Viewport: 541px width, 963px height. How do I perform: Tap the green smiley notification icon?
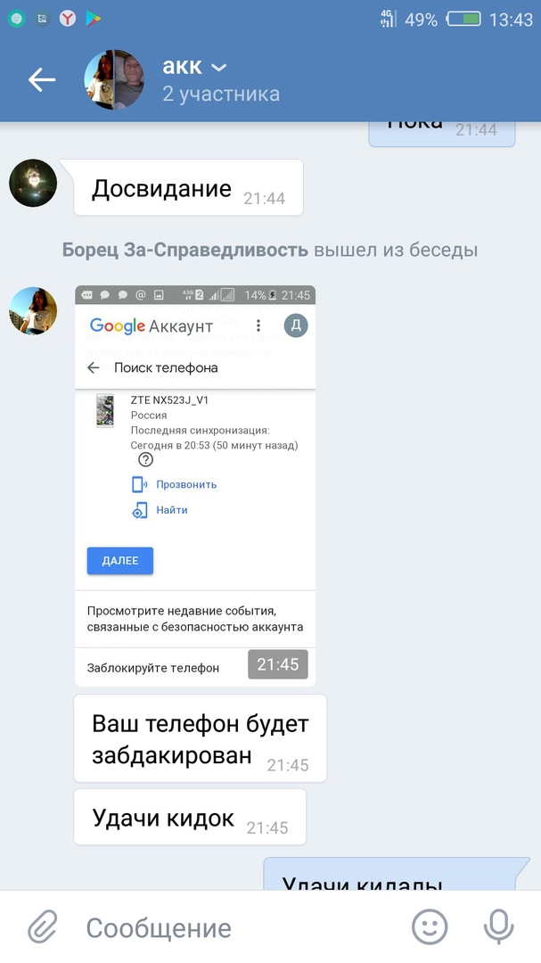[16, 19]
